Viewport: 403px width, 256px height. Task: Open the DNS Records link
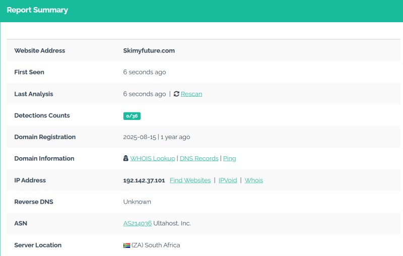pos(199,158)
